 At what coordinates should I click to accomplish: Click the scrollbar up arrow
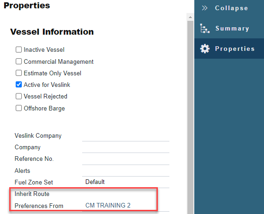(191, 17)
